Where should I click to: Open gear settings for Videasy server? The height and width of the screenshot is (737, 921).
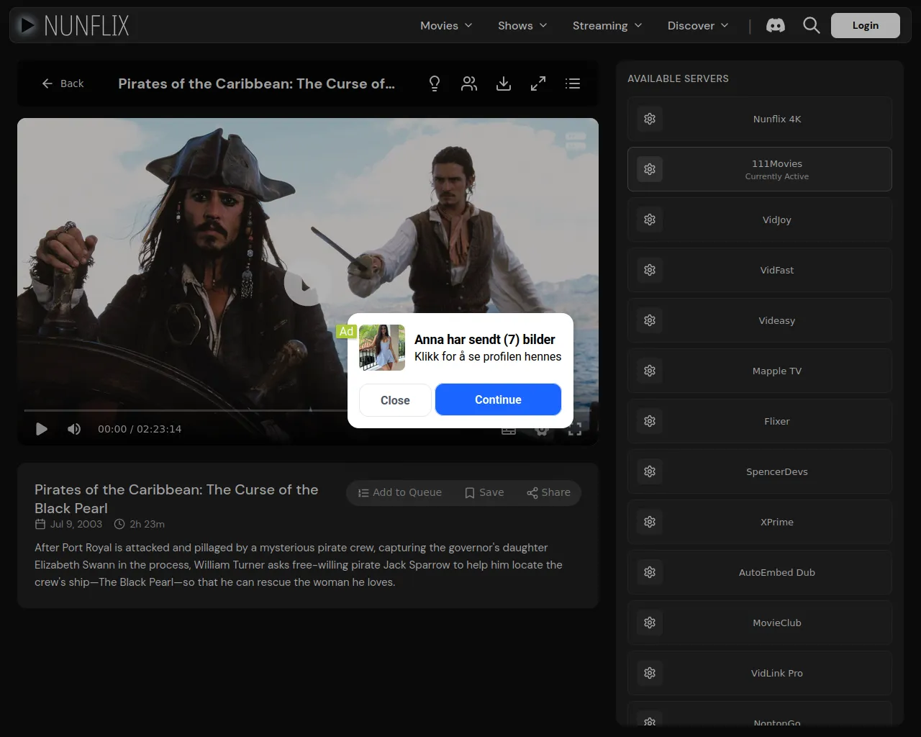650,320
